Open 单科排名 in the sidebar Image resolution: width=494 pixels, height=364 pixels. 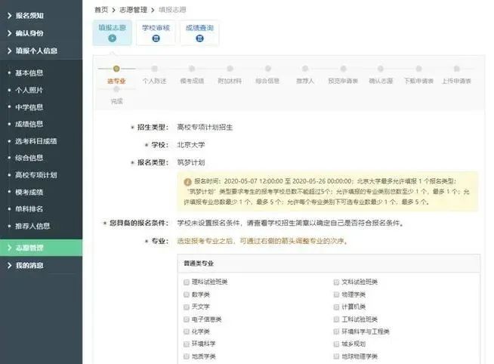29,208
